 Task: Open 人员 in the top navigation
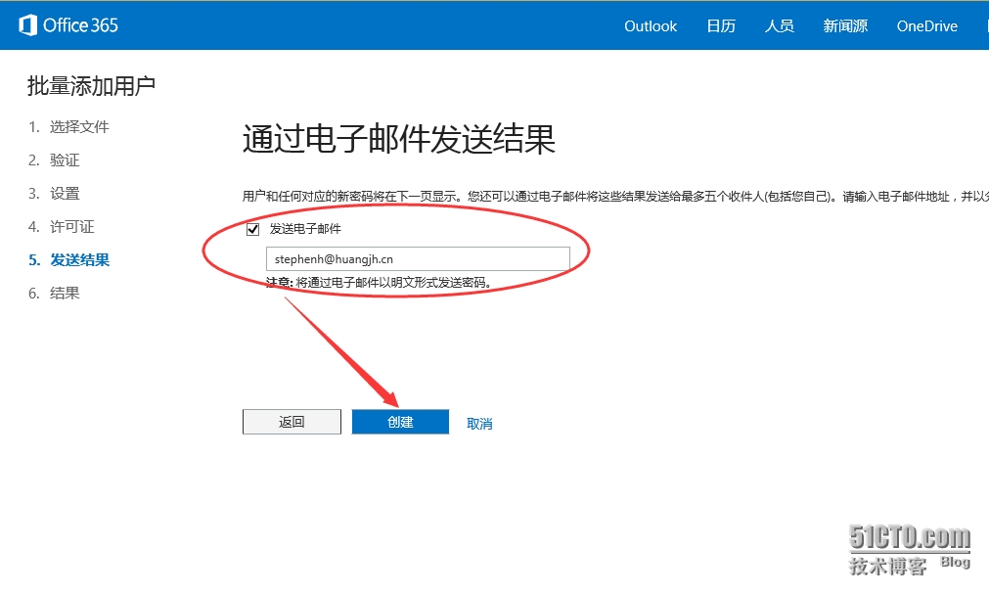(779, 26)
